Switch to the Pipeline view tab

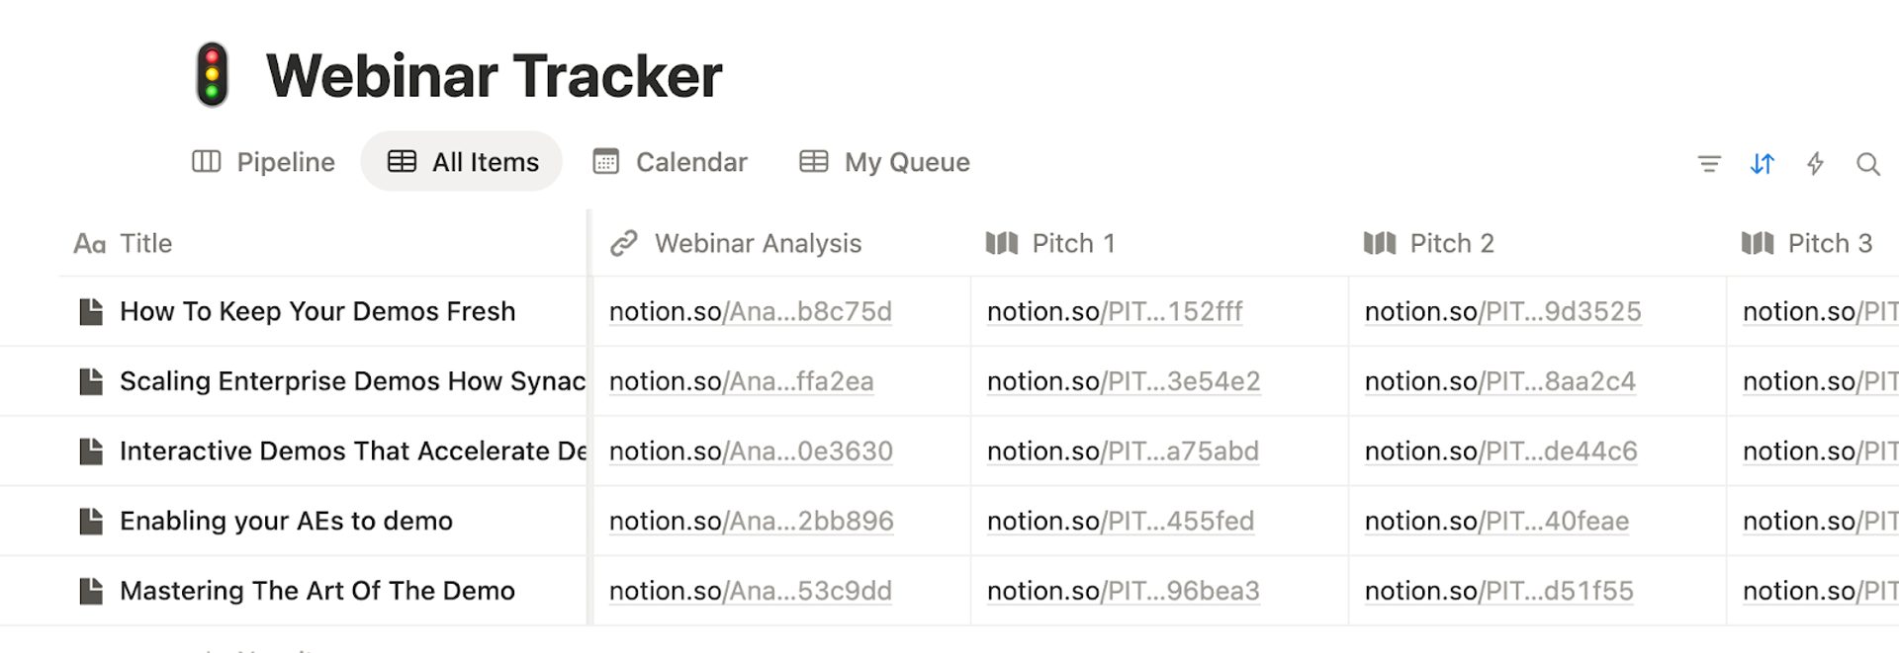click(x=263, y=162)
